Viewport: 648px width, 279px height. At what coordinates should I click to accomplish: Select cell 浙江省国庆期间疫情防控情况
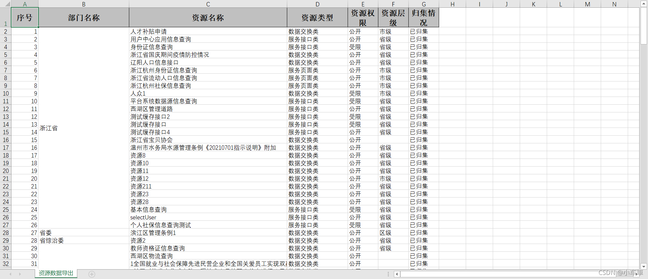[x=208, y=55]
